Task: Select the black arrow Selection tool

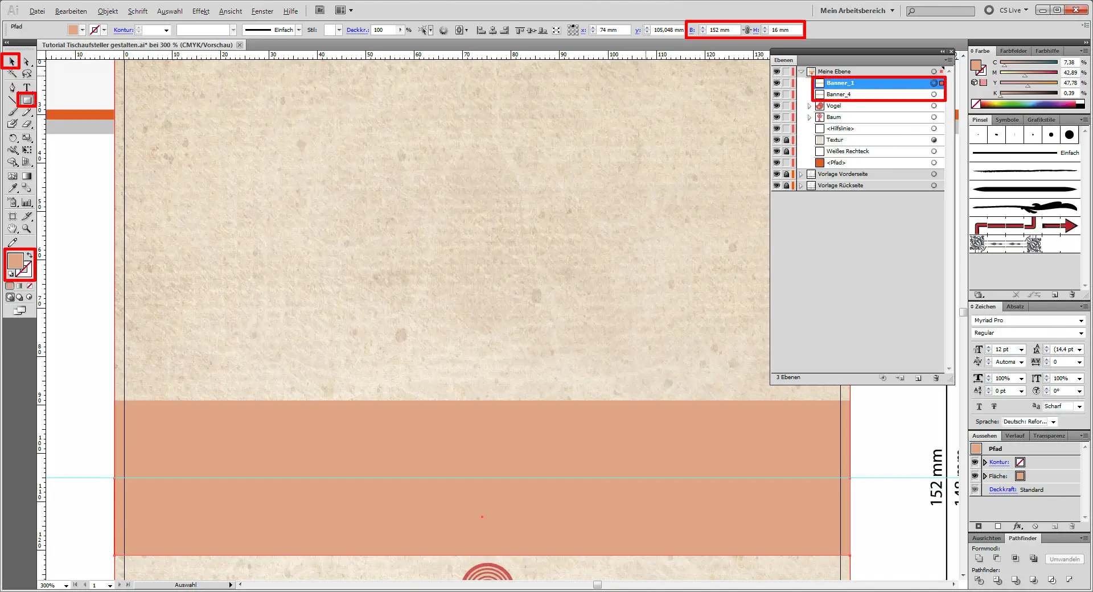Action: click(11, 61)
